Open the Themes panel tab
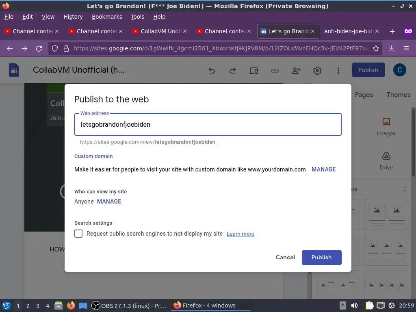The image size is (416, 312). [x=398, y=95]
